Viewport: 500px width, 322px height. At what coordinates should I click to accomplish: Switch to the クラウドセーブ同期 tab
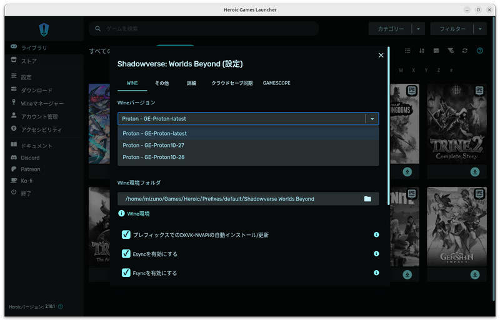pyautogui.click(x=232, y=83)
